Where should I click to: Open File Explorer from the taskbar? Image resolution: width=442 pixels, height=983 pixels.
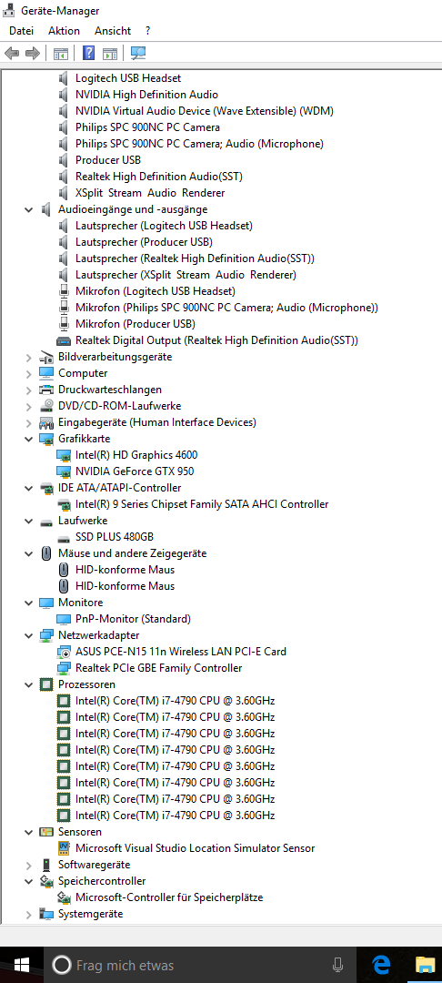coord(426,965)
